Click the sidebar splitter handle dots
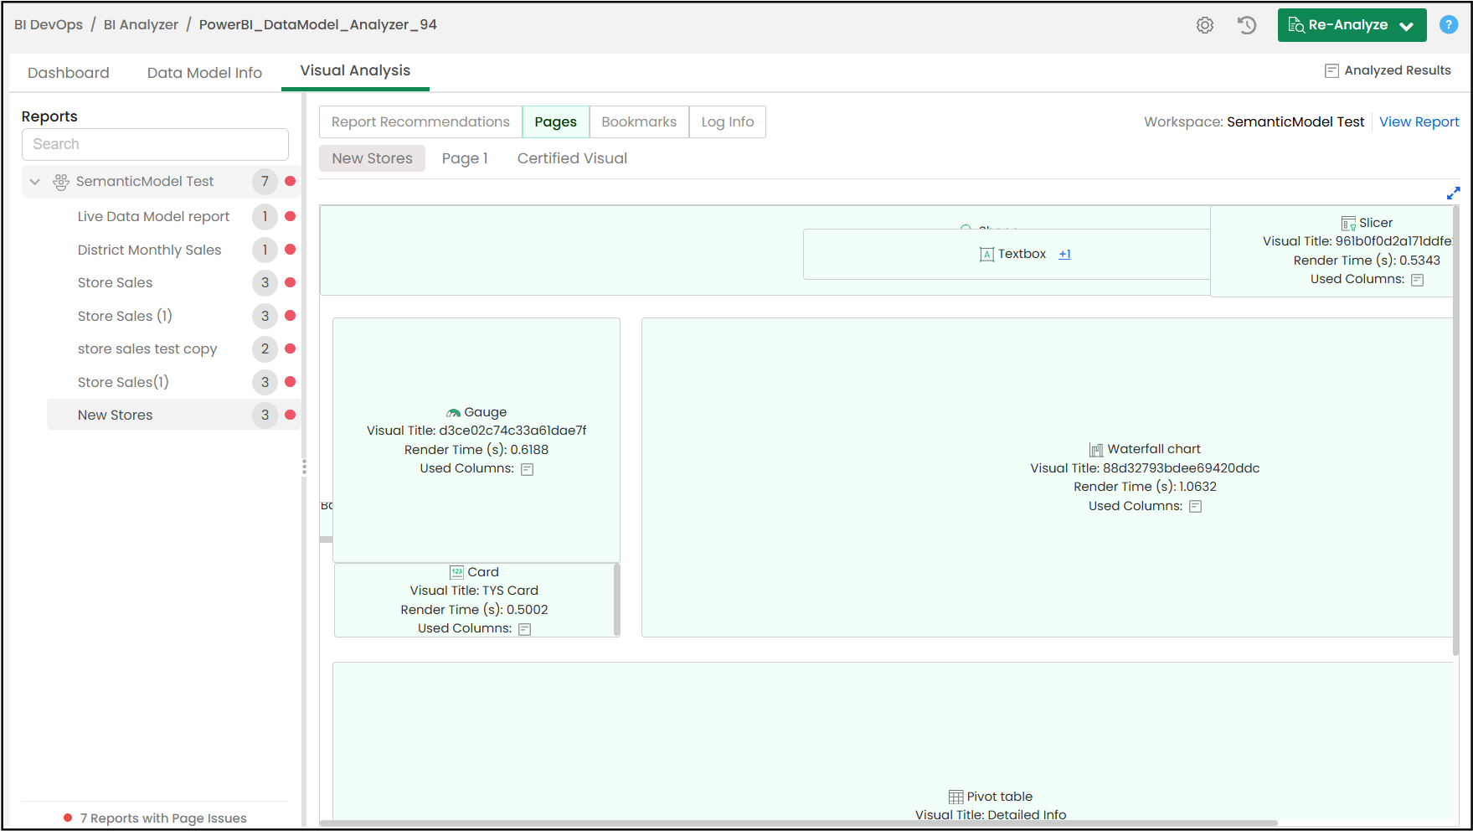The height and width of the screenshot is (831, 1473). [304, 467]
